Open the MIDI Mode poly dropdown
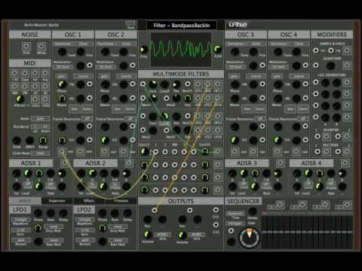Viewport: 362px width, 271px height. pyautogui.click(x=40, y=119)
